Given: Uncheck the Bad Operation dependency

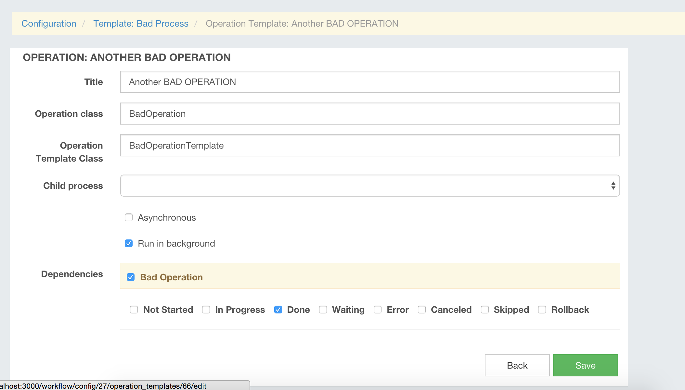Looking at the screenshot, I should pyautogui.click(x=131, y=277).
